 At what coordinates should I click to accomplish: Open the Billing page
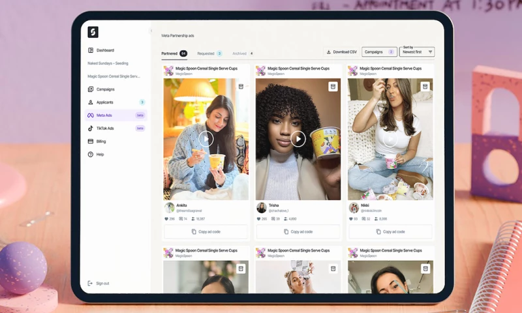[x=101, y=142]
